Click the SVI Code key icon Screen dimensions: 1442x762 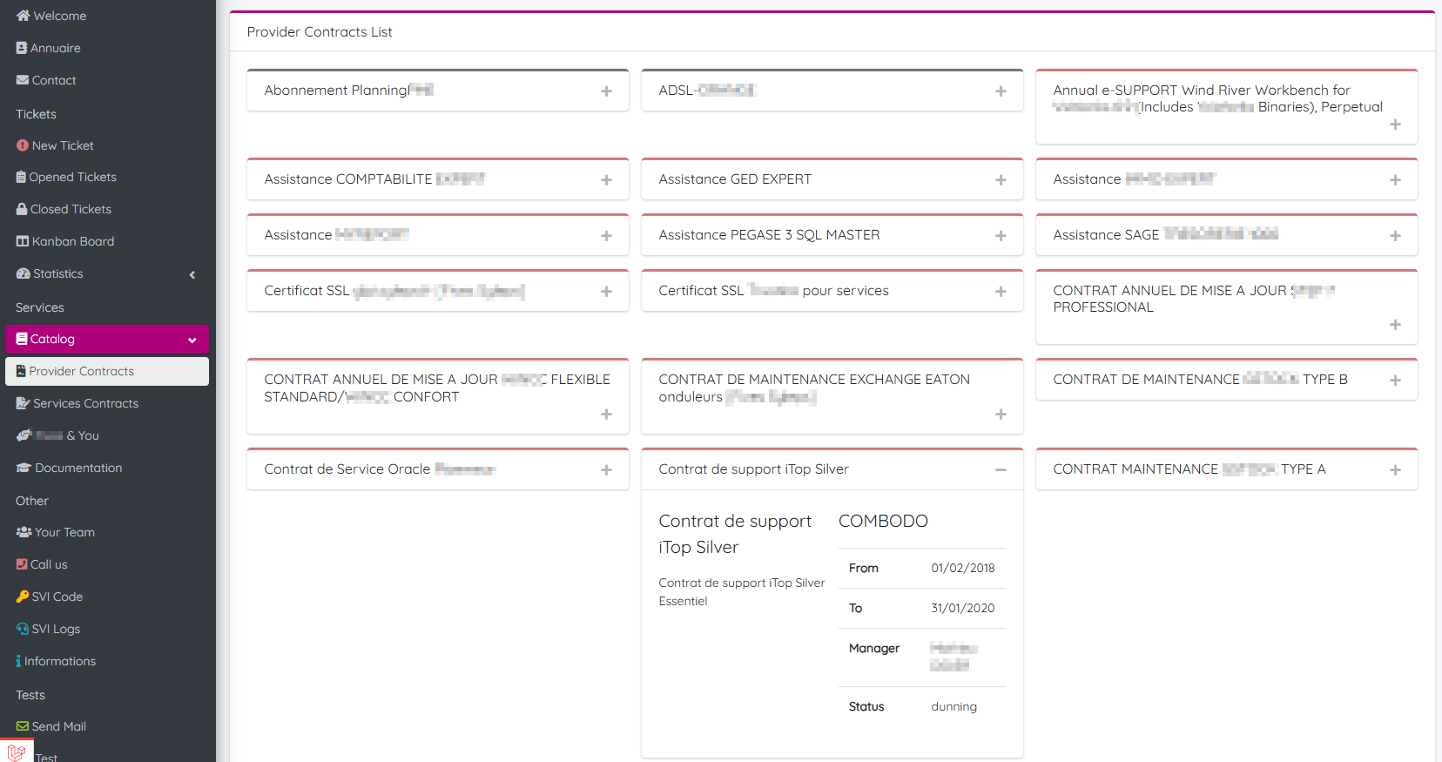(x=23, y=597)
